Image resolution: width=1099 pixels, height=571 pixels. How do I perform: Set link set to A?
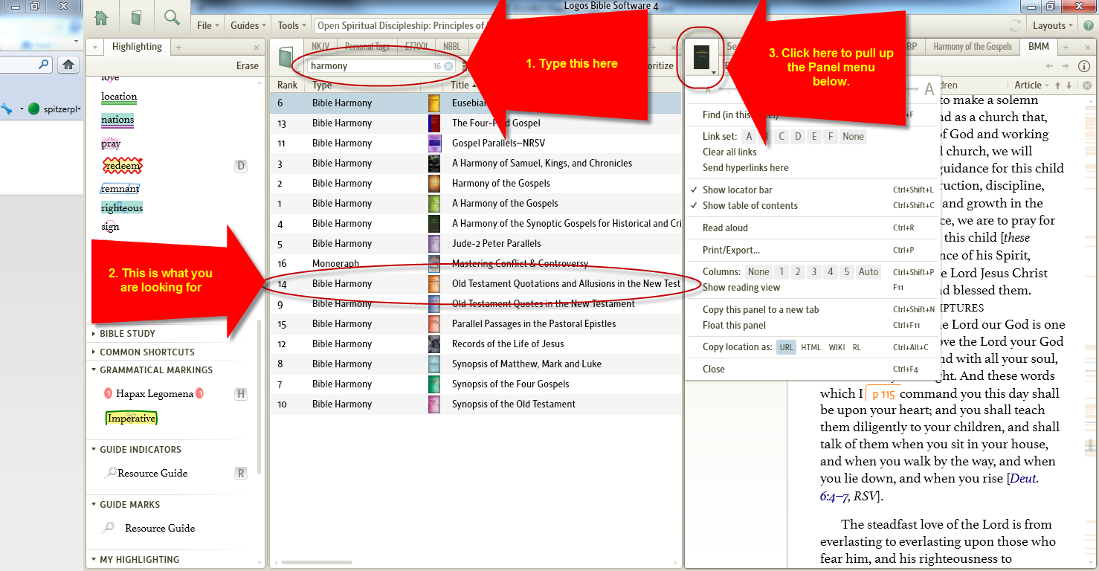[749, 137]
